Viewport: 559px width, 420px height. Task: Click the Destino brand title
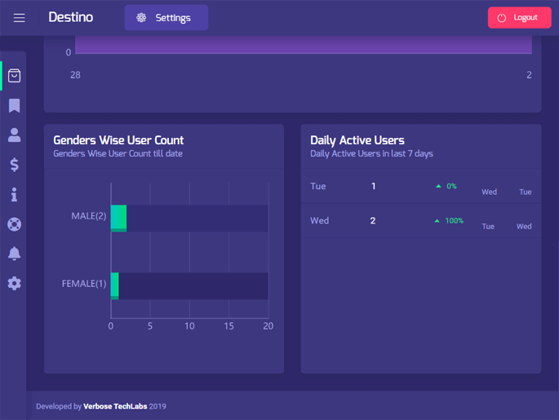pyautogui.click(x=71, y=17)
